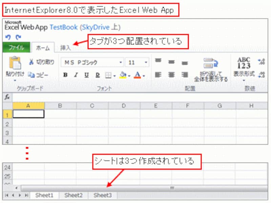Screen dimensions: 271x203
Task: Expand the fill color dropdown arrow
Action: pos(129,75)
